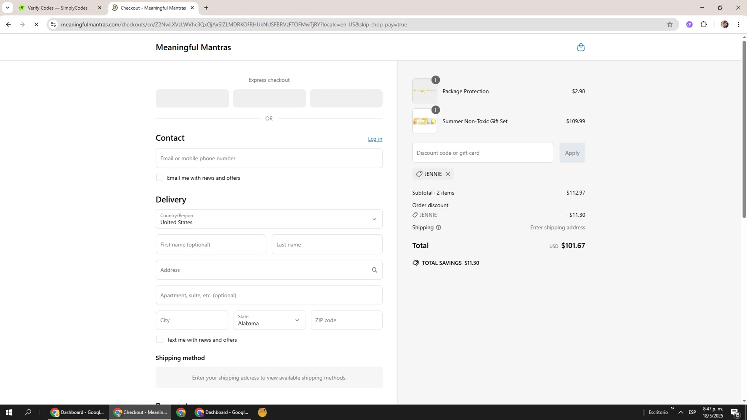The height and width of the screenshot is (420, 747).
Task: Click the Summer Non-Toxic Gift Set thumbnail
Action: click(x=425, y=121)
